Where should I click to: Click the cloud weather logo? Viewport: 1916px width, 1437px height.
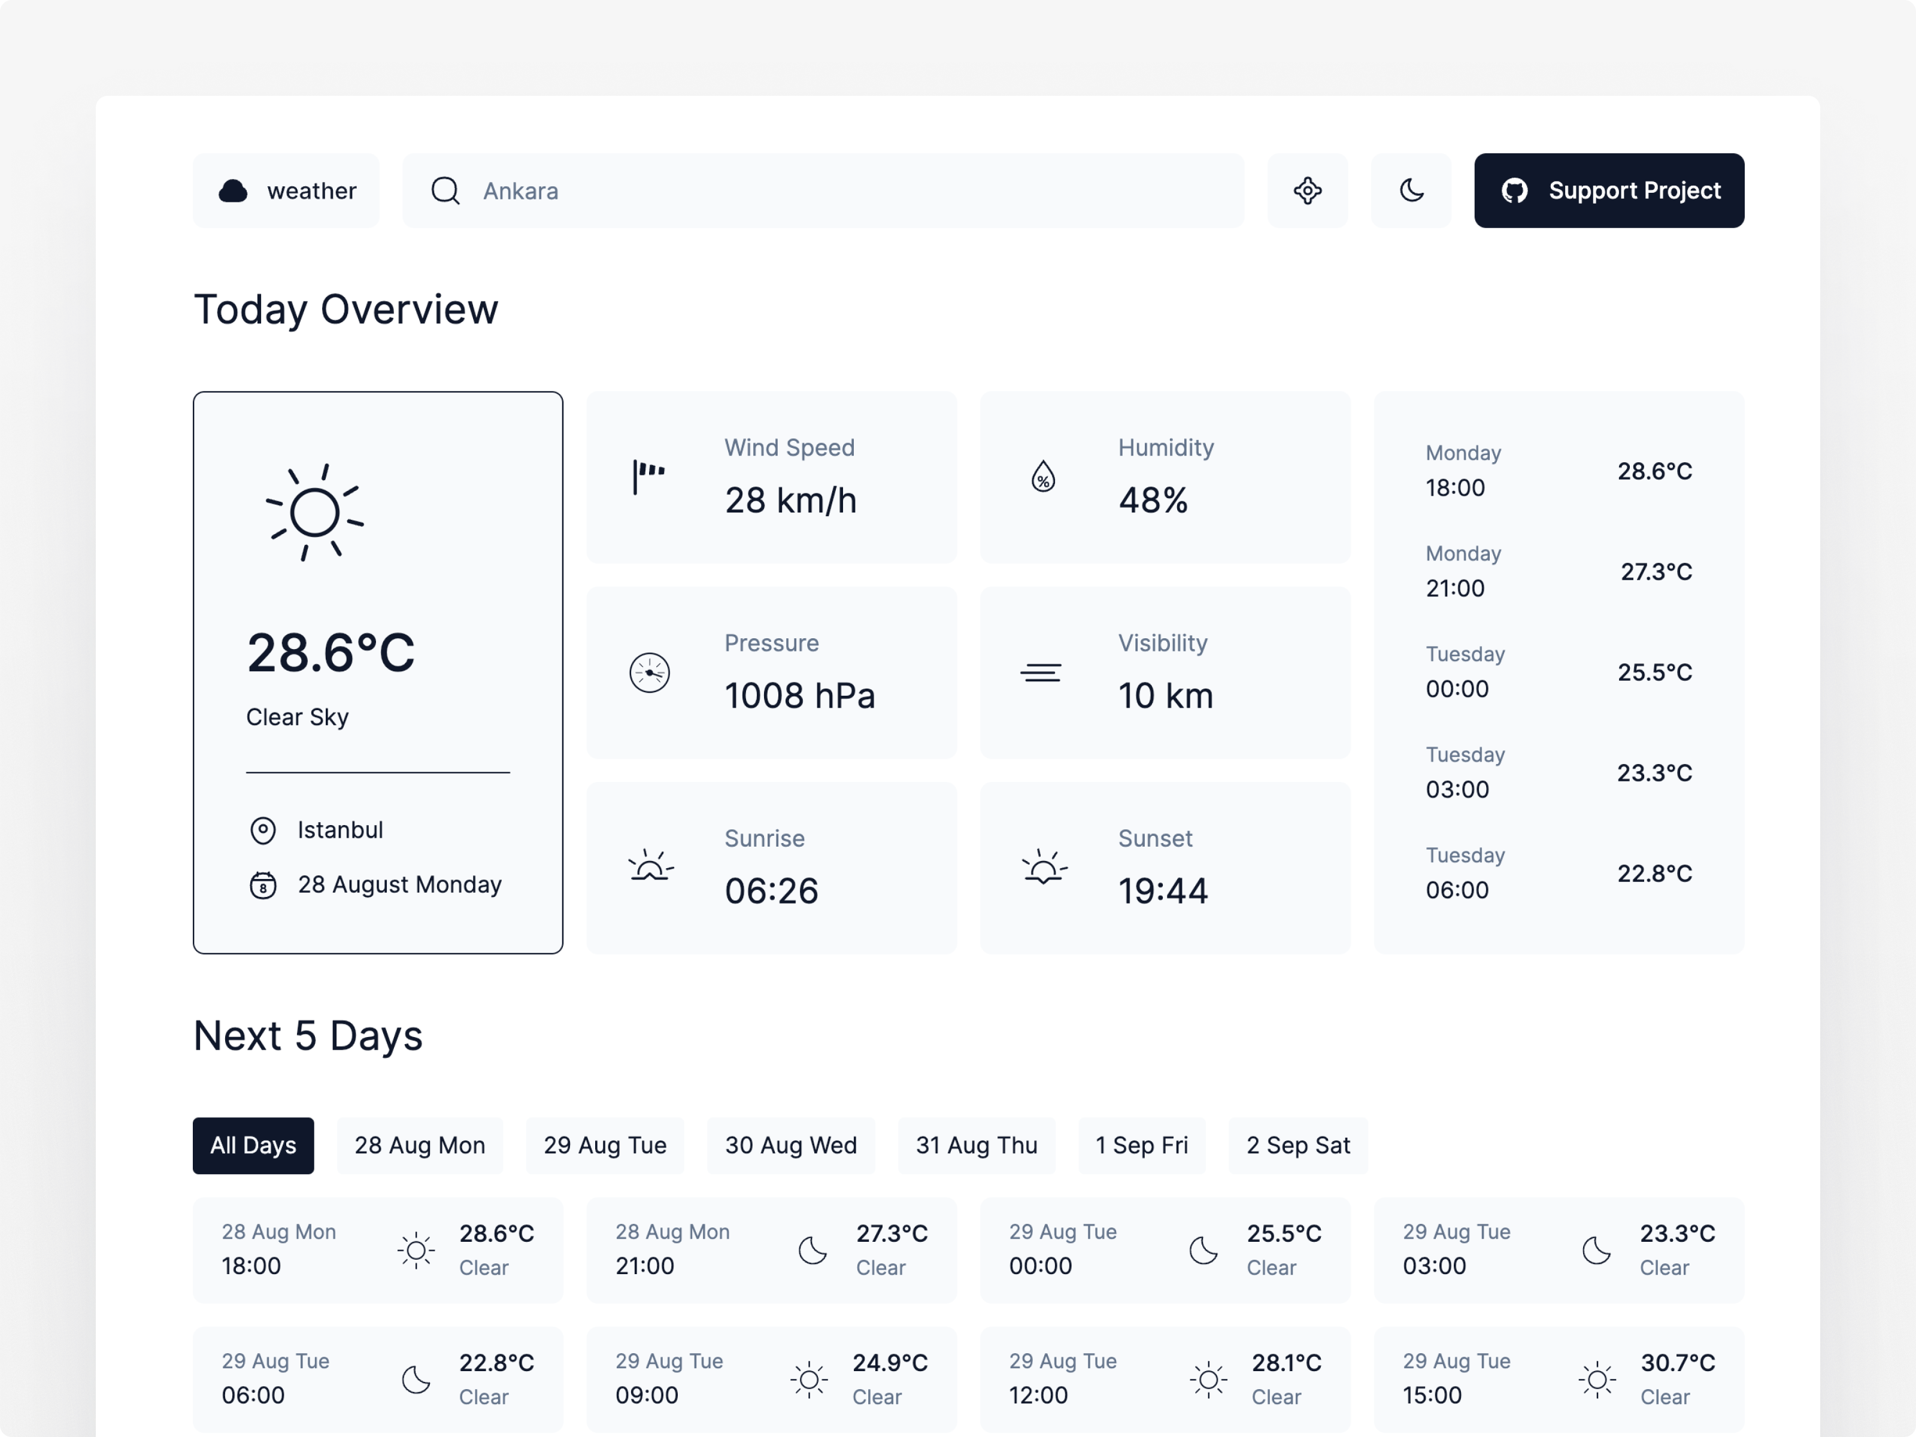click(x=233, y=190)
